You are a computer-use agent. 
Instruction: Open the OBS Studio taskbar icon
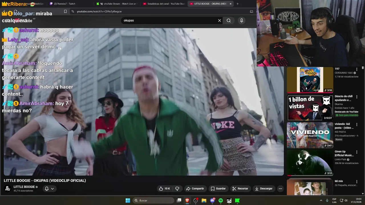tap(196, 200)
